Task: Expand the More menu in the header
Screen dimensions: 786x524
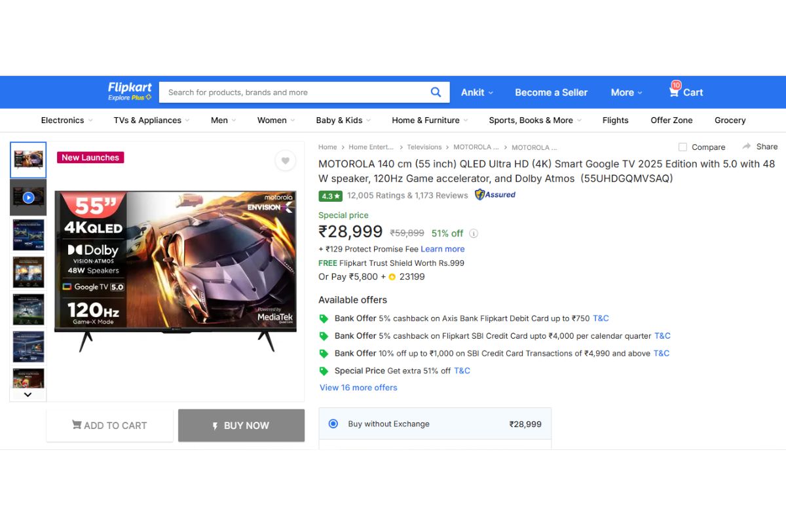Action: [625, 92]
